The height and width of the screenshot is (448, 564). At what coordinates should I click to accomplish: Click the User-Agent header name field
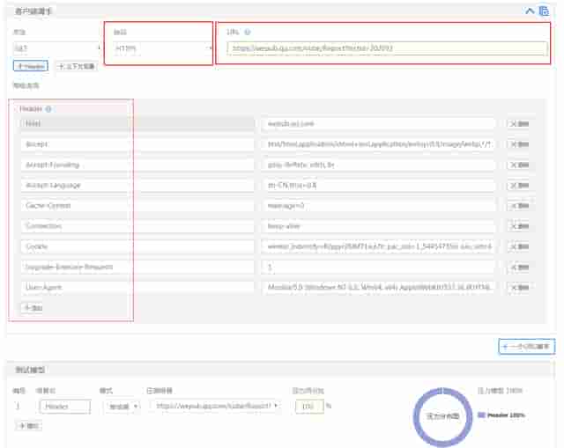[x=137, y=288]
